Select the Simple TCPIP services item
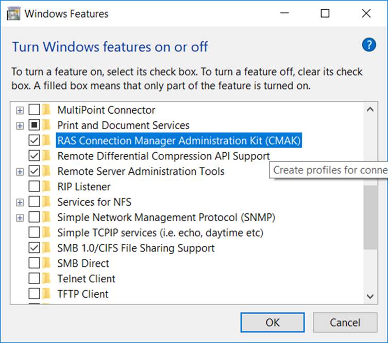 click(160, 233)
